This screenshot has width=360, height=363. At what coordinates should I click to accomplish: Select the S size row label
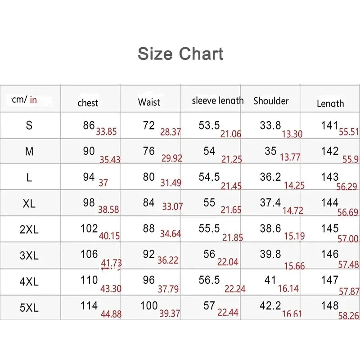tap(29, 125)
